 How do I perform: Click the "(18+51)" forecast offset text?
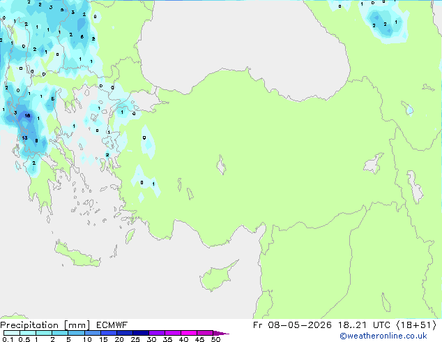tap(417, 325)
